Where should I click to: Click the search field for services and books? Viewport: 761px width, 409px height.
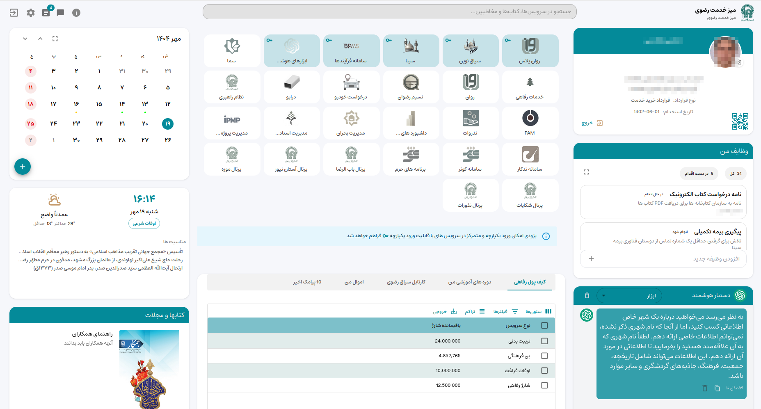click(389, 11)
